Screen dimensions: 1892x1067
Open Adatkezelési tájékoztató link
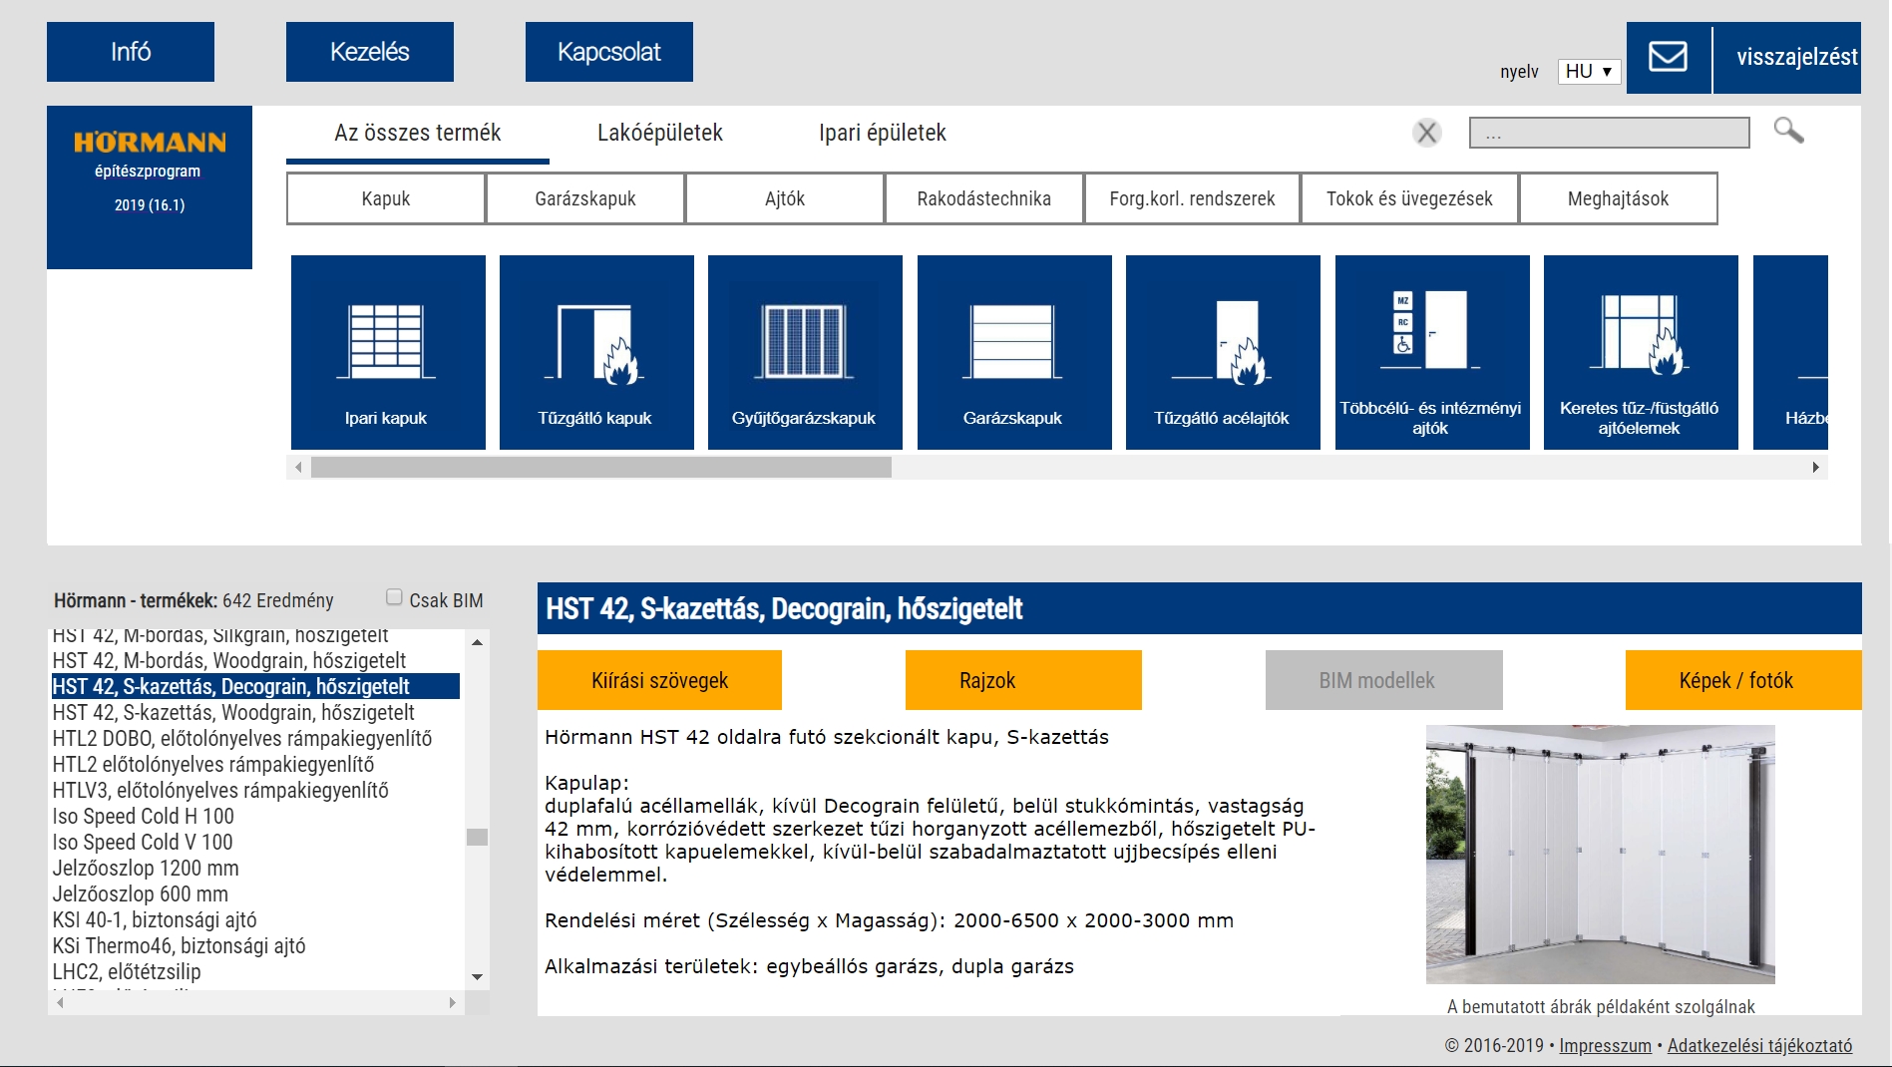1759,1045
